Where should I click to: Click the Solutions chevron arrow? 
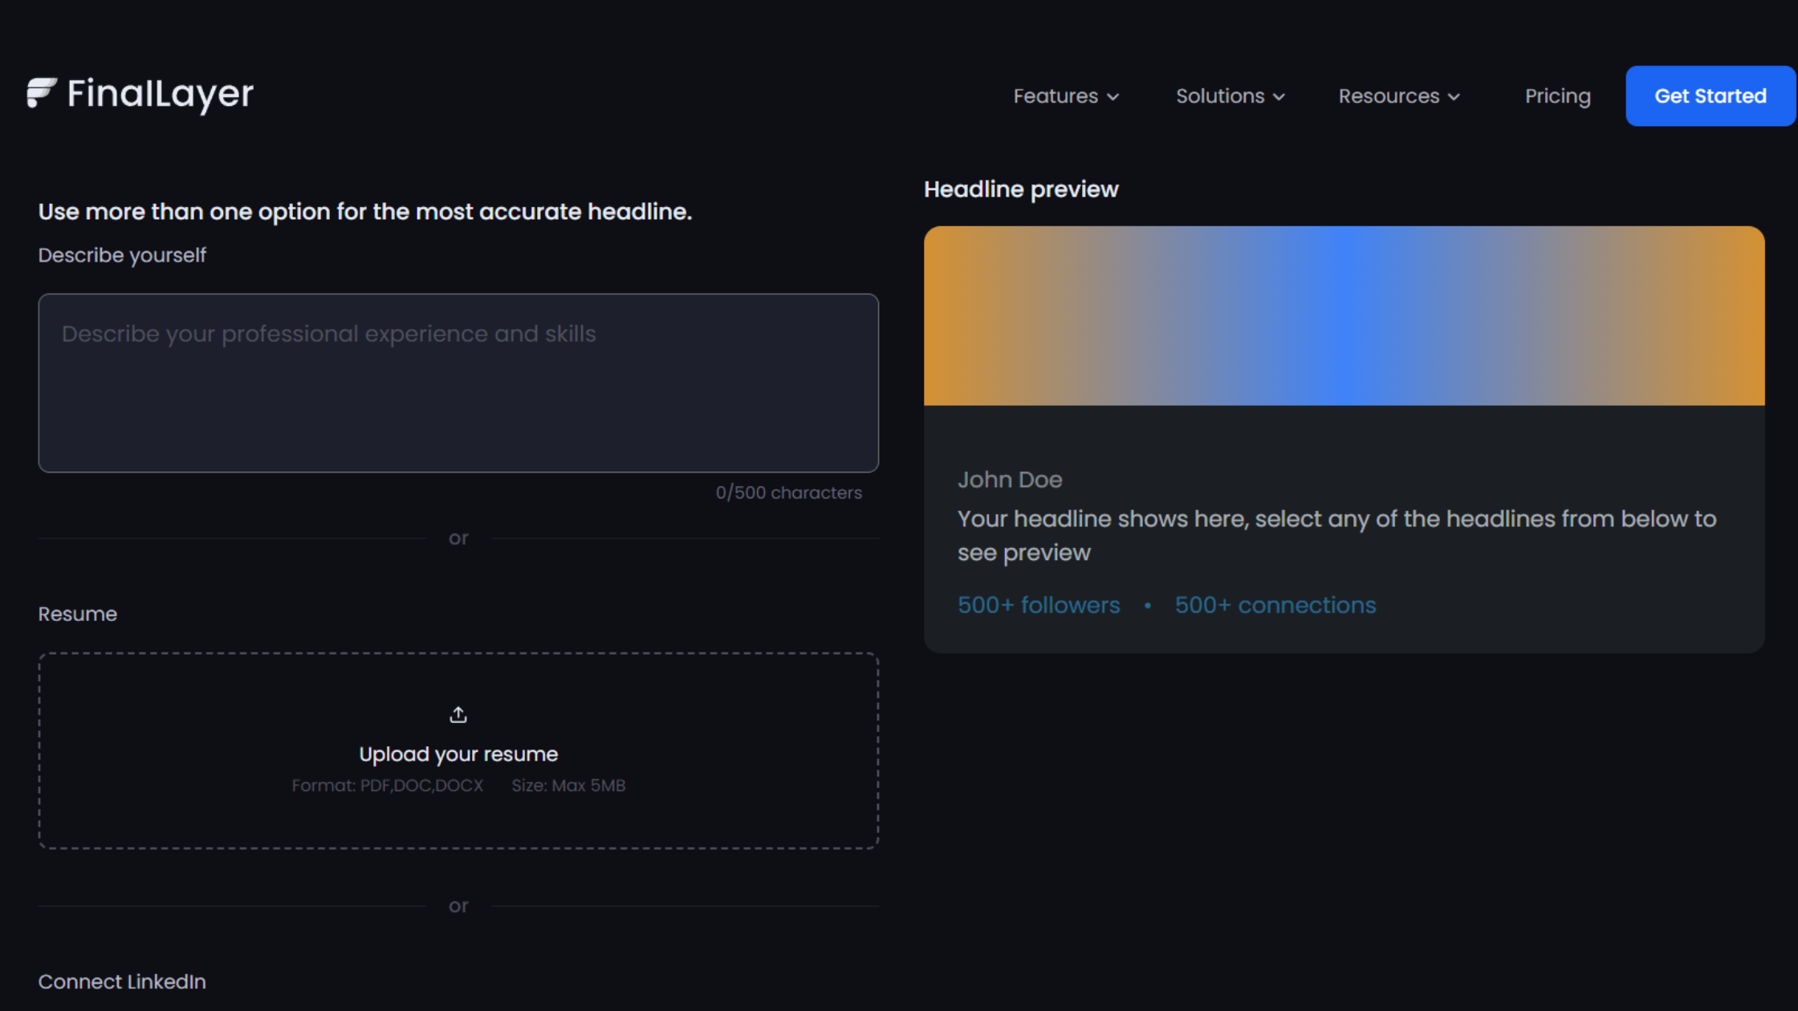point(1279,97)
